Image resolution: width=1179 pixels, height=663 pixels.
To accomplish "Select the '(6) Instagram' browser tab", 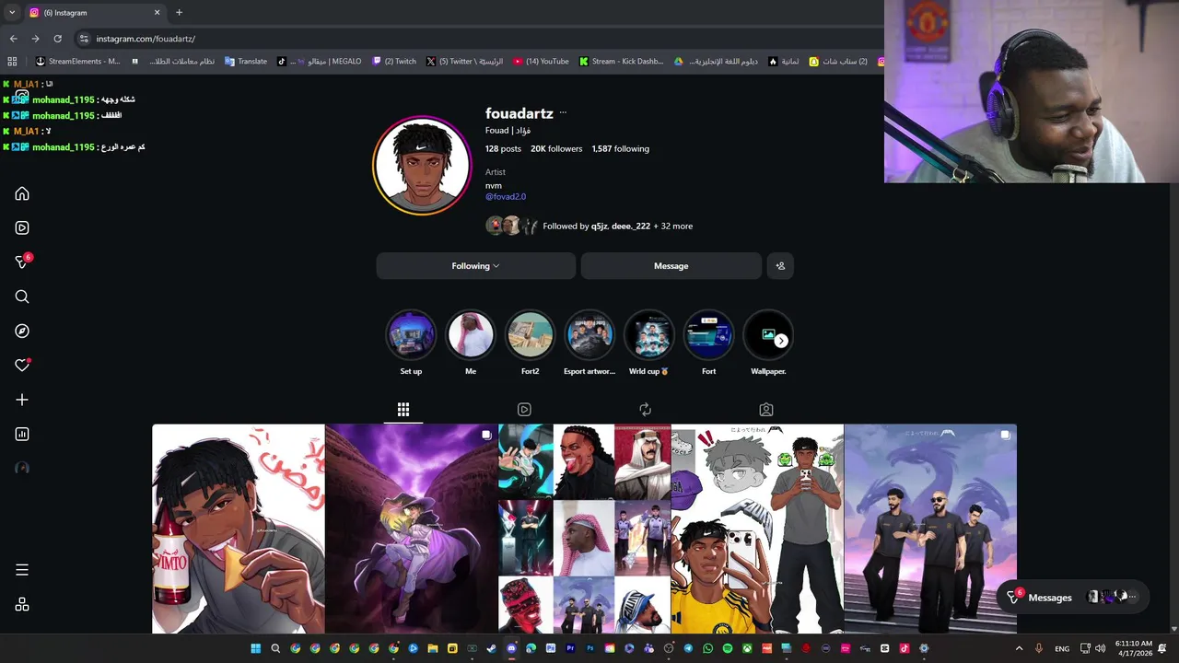I will click(x=95, y=12).
